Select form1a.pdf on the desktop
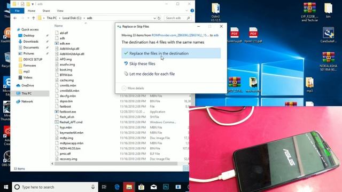 [235, 35]
